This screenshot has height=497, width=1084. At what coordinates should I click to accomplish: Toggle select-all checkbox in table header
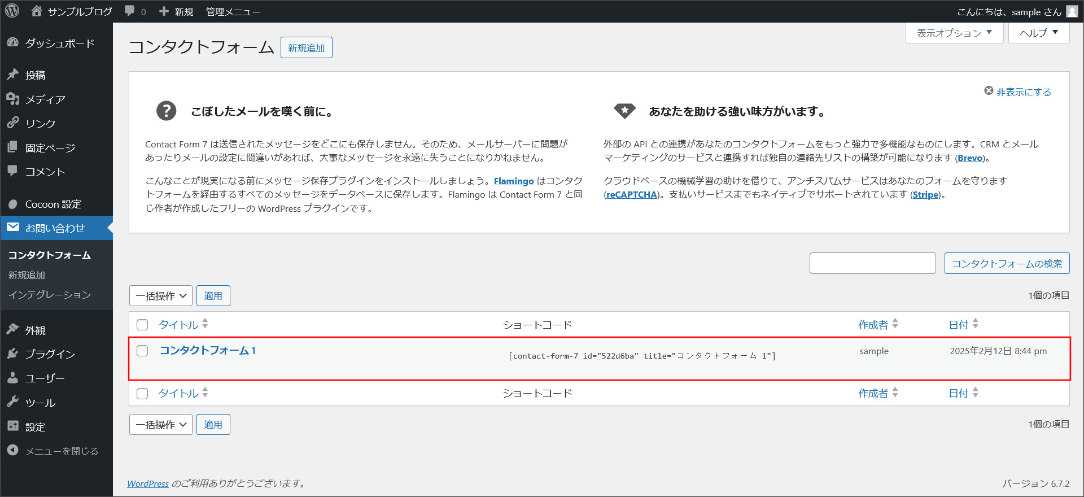pos(142,325)
